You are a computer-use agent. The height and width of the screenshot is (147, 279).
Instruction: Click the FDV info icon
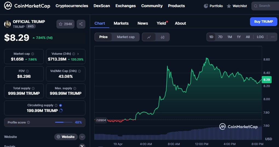click(27, 71)
